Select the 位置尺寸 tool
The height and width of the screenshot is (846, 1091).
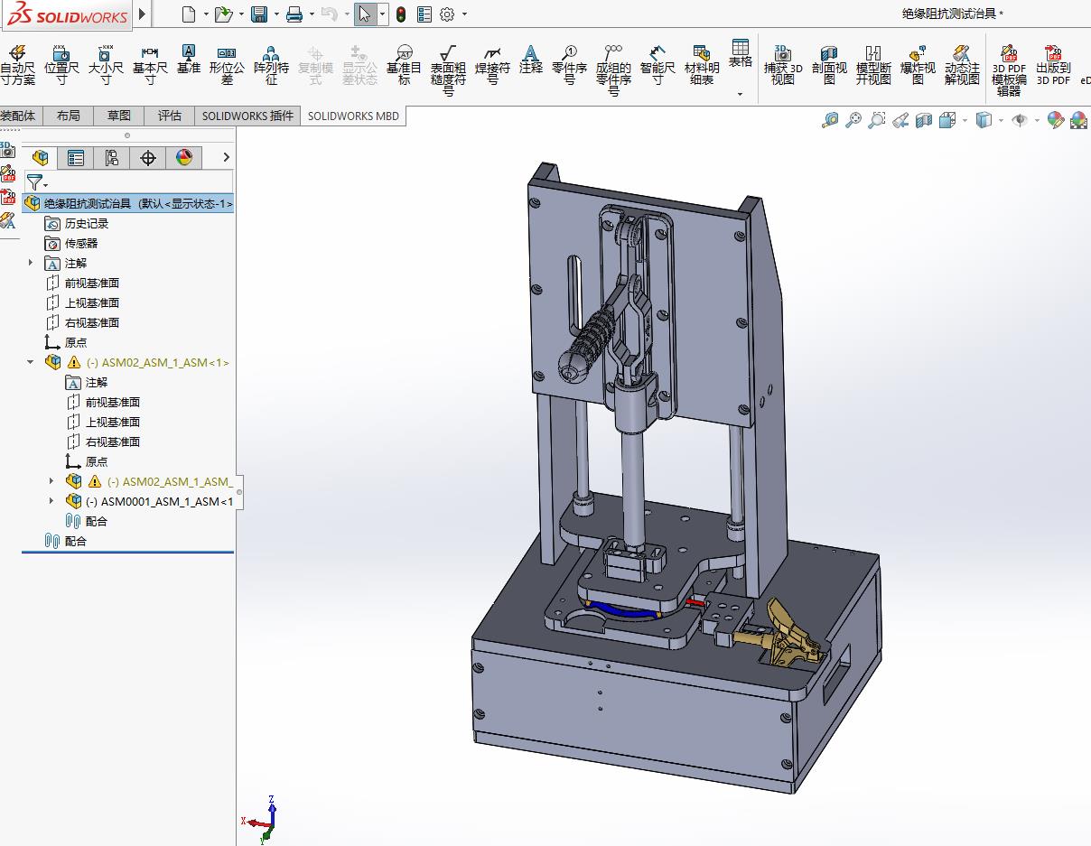(x=61, y=65)
